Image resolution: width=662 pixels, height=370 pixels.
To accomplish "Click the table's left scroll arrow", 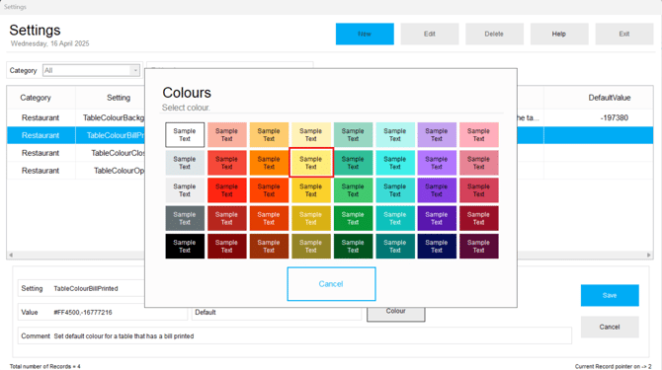I will coord(11,255).
